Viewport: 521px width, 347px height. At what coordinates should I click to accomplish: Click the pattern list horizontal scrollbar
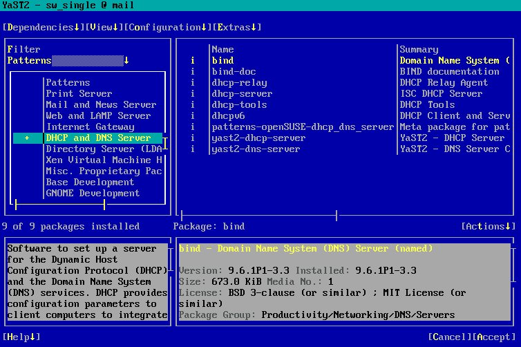click(x=60, y=205)
